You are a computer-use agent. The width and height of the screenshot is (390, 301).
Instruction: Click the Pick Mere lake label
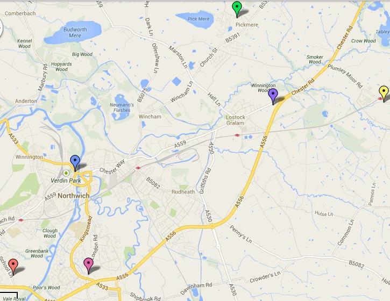point(198,19)
